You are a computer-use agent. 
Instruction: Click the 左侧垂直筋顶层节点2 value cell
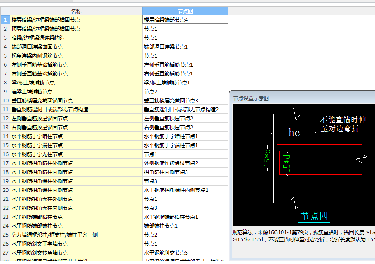coord(185,119)
